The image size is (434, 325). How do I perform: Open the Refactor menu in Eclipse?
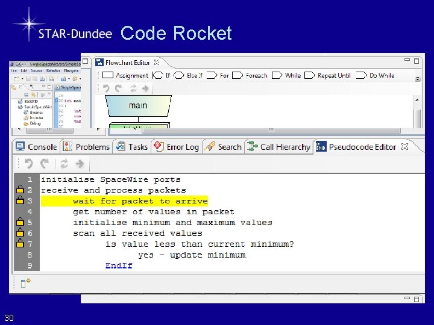[53, 71]
